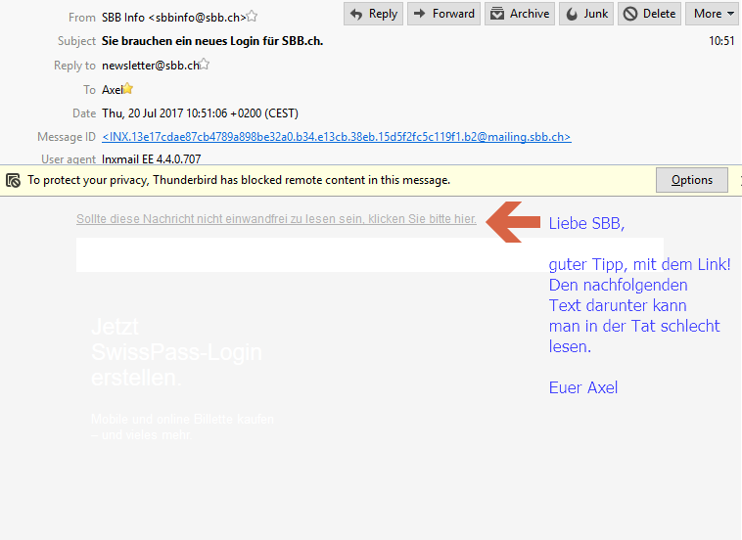This screenshot has width=742, height=540.
Task: Click the reply-to address newsletter@sbb.ch
Action: [151, 66]
